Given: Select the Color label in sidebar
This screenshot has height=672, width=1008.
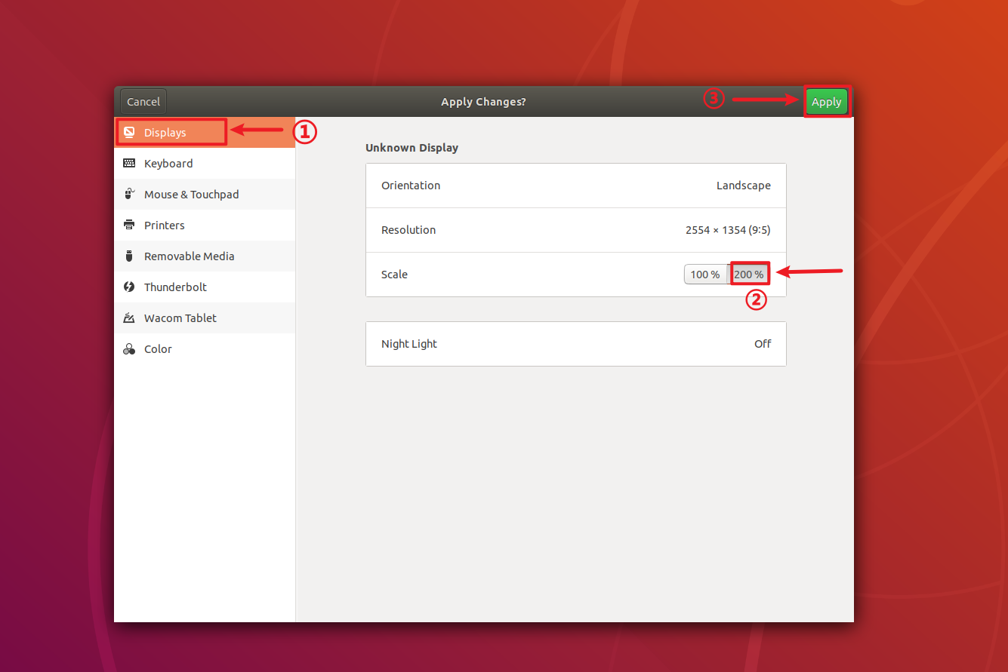Looking at the screenshot, I should (159, 349).
